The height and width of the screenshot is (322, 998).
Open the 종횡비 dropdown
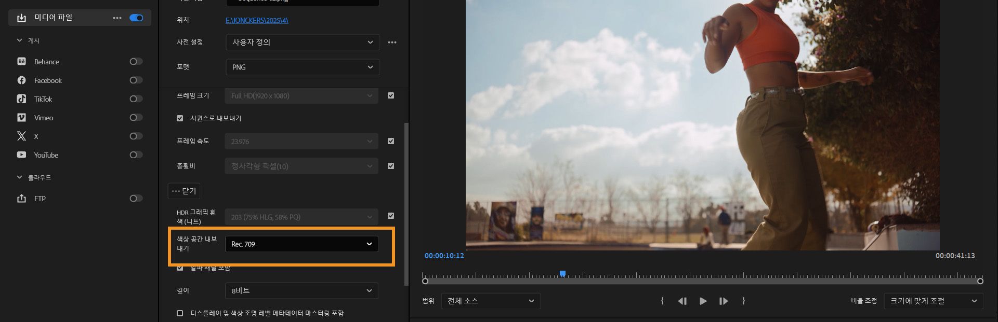point(301,166)
